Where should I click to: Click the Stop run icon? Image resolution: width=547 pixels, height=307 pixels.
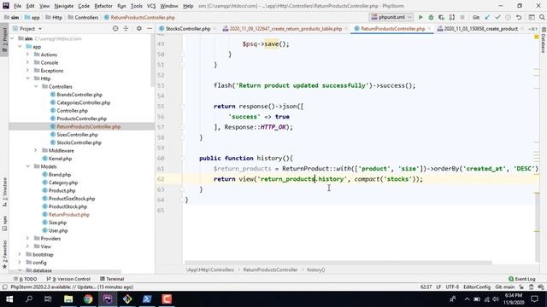(462, 17)
